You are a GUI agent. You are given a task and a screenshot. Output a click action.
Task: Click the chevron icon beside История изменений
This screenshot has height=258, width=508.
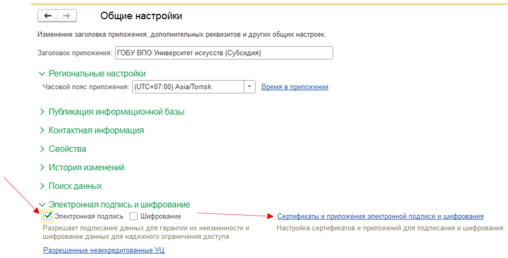click(42, 168)
